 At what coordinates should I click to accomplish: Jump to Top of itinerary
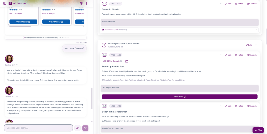coord(258,130)
